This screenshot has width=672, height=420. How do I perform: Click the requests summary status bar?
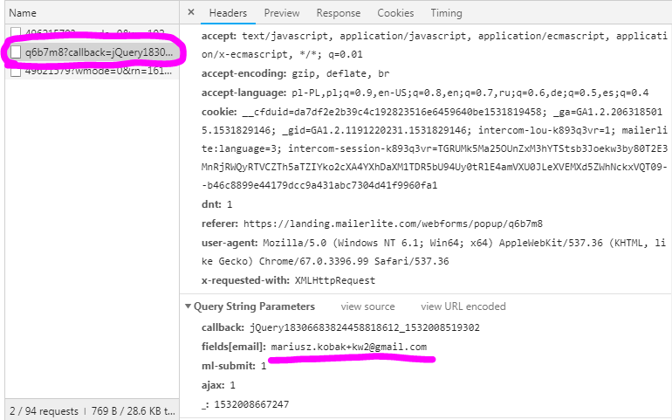(89, 410)
